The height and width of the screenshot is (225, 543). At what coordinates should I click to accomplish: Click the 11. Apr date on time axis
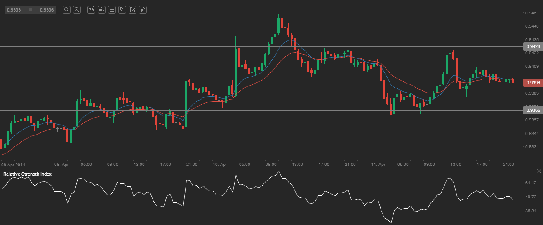pyautogui.click(x=378, y=164)
